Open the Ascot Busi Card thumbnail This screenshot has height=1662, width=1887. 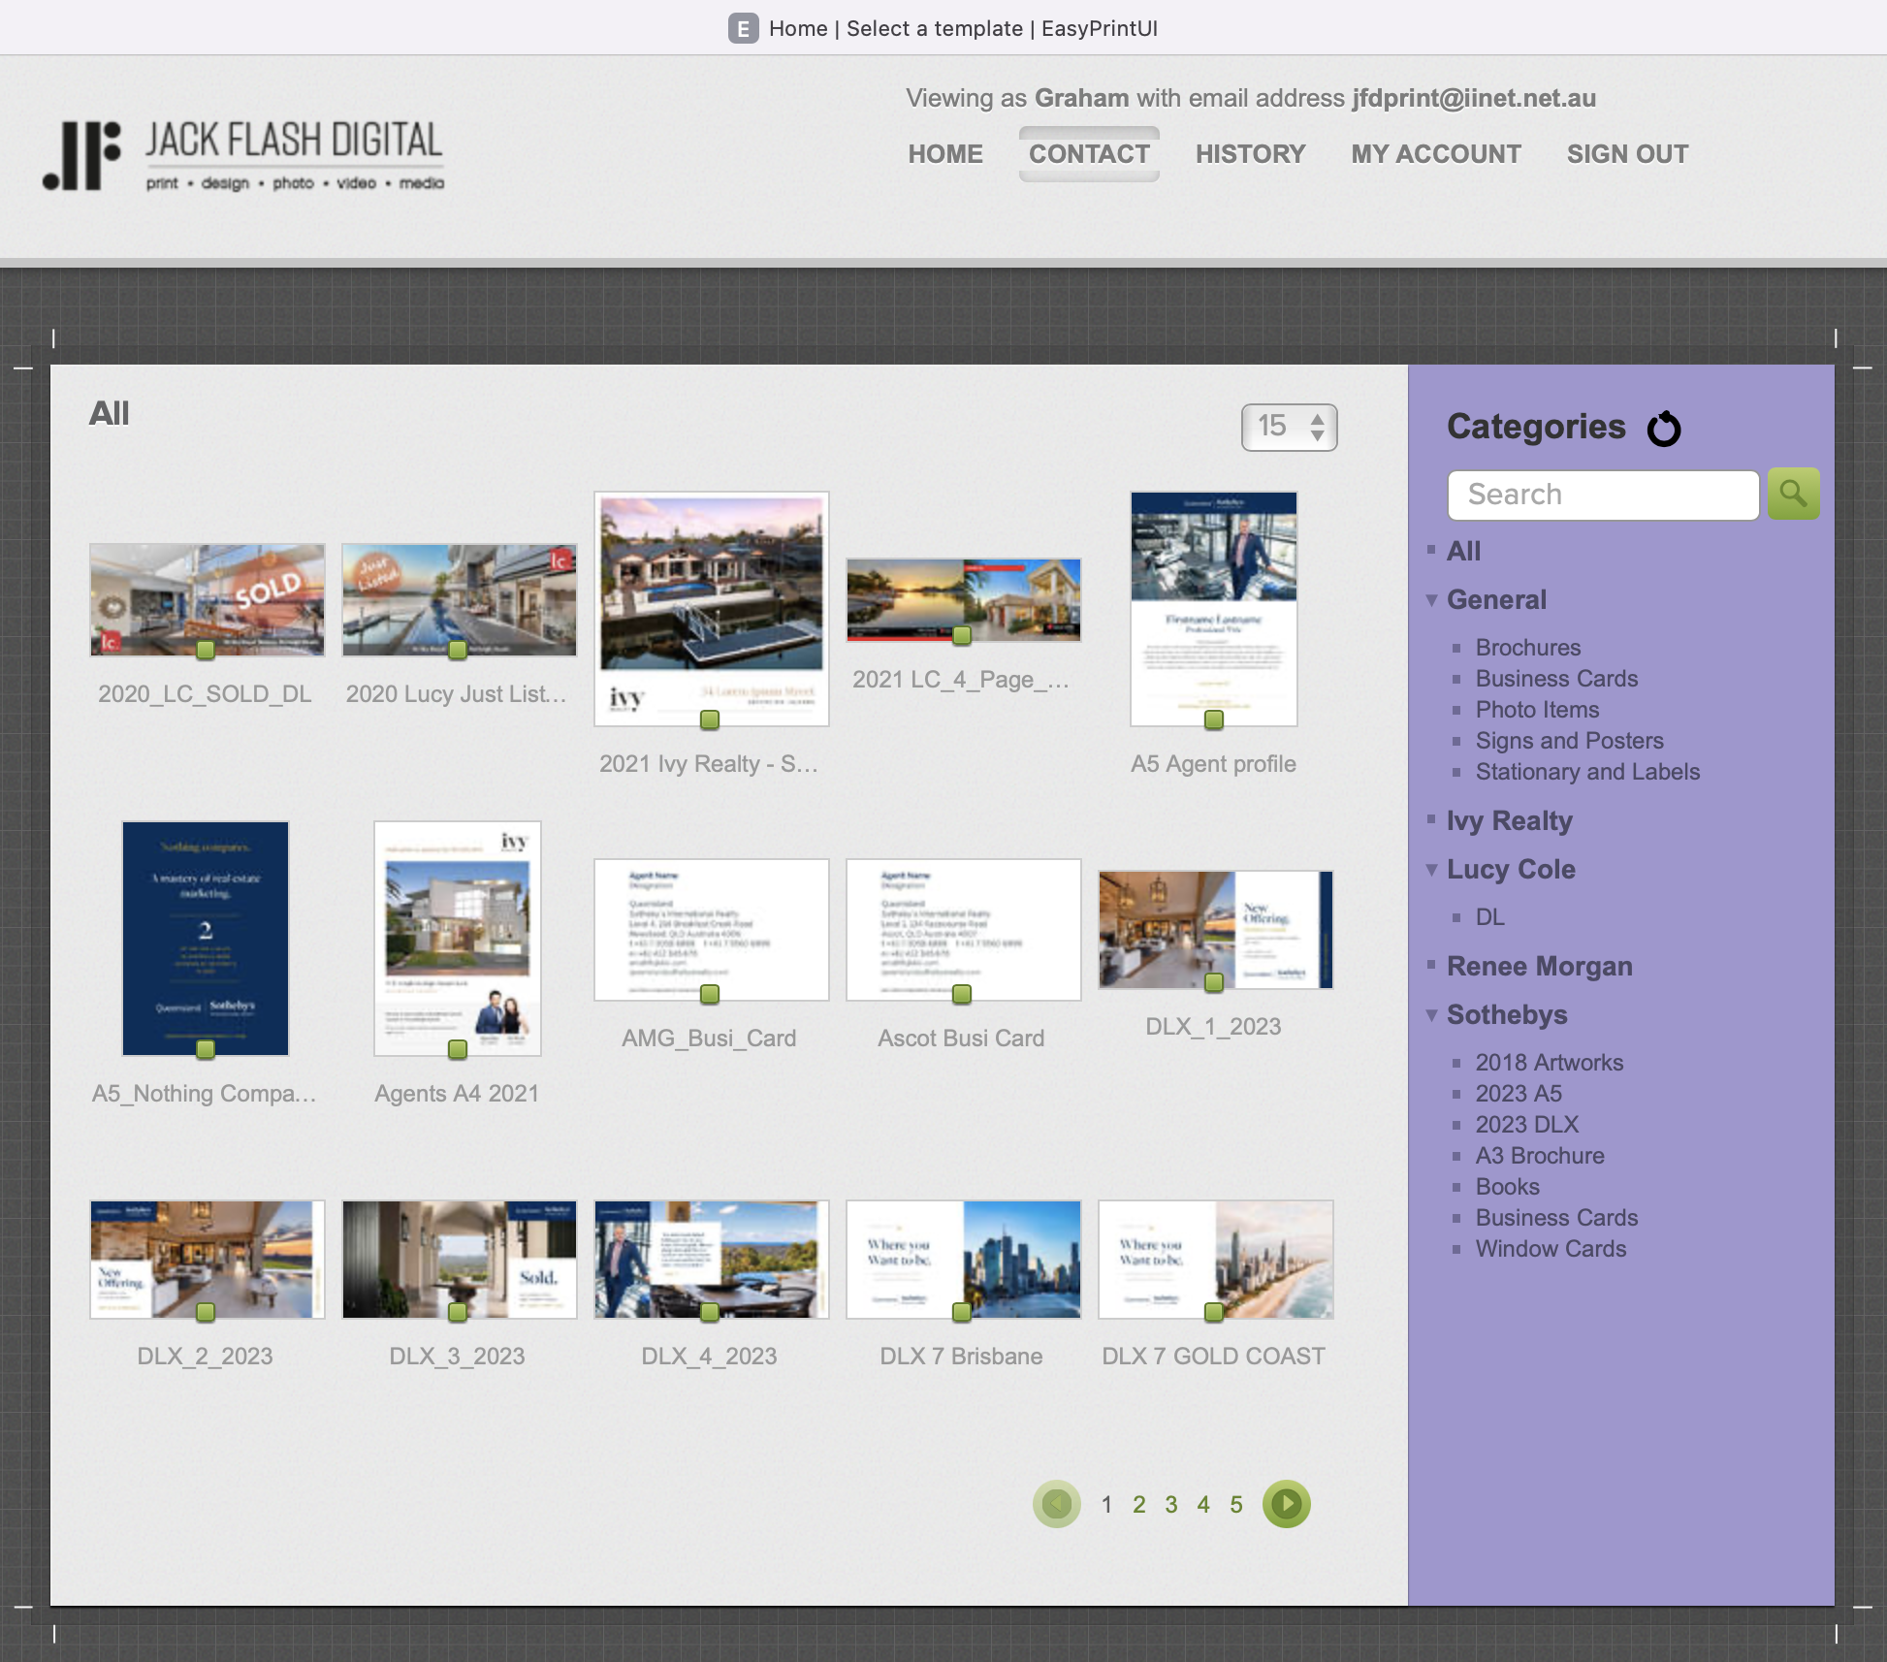[963, 930]
